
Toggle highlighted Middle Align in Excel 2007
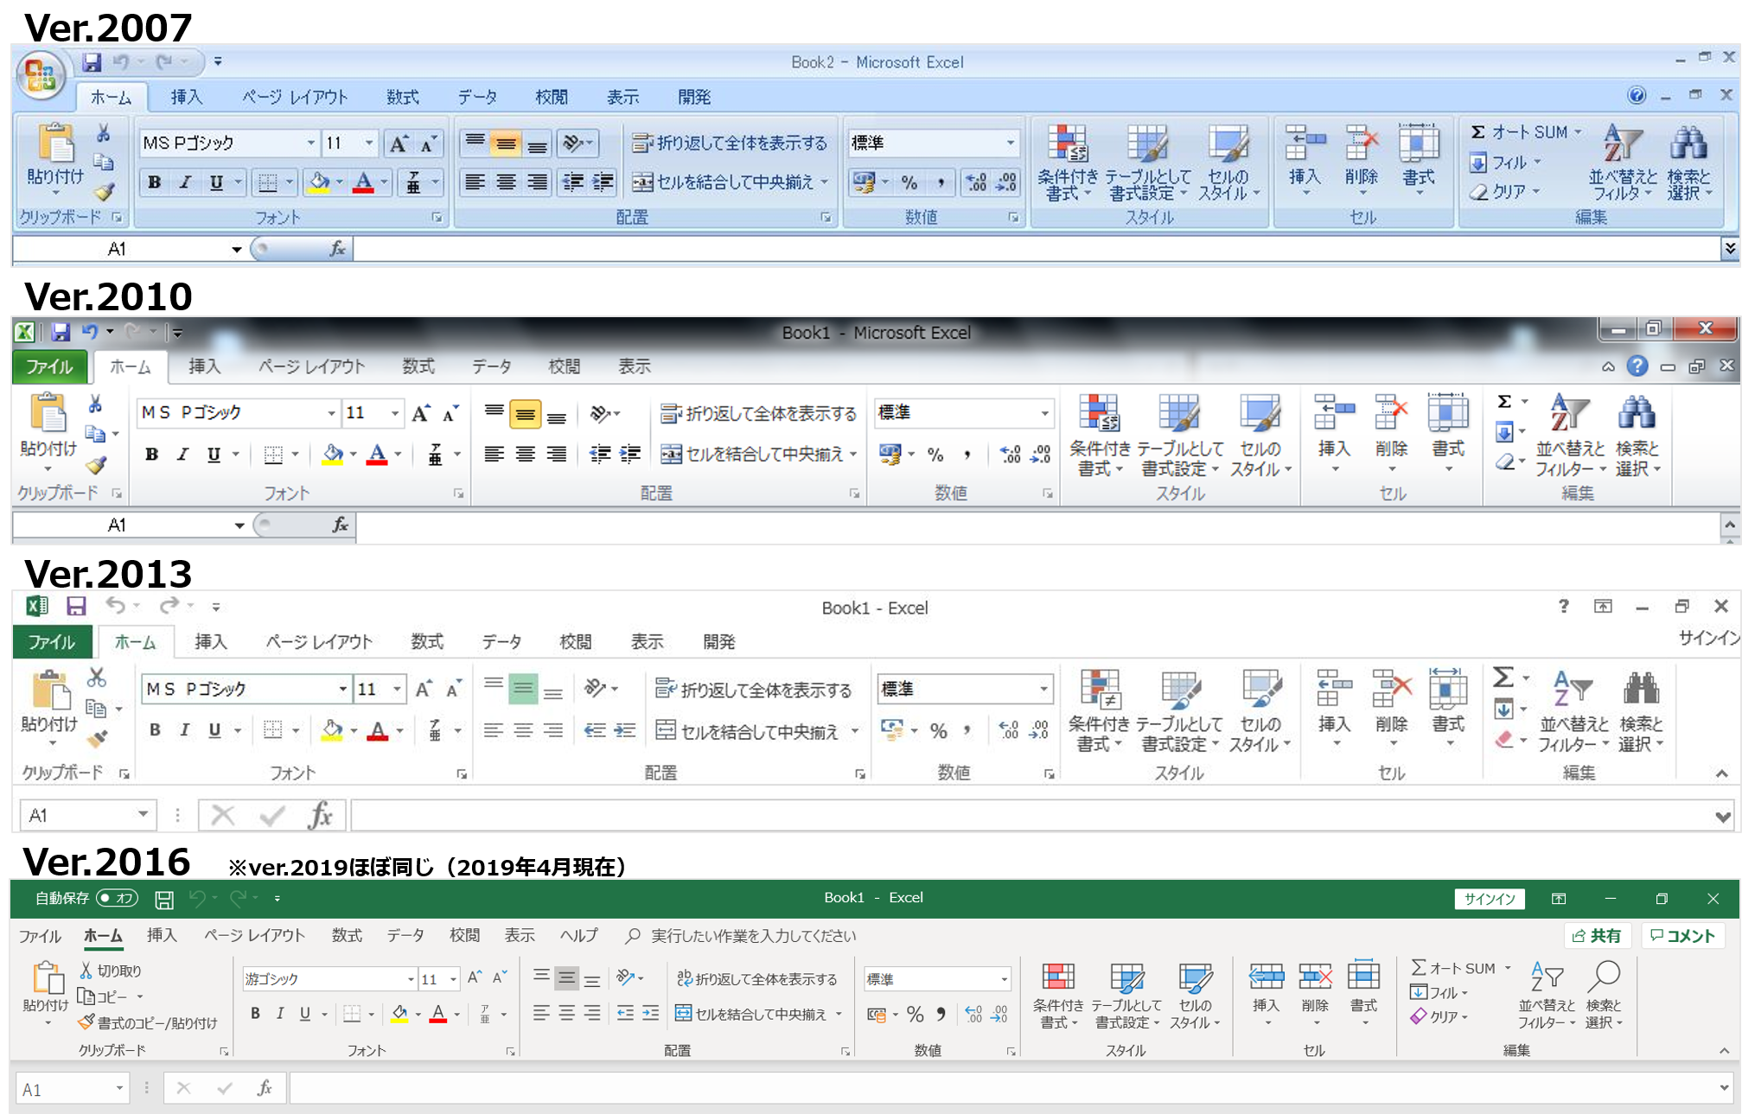pyautogui.click(x=506, y=143)
